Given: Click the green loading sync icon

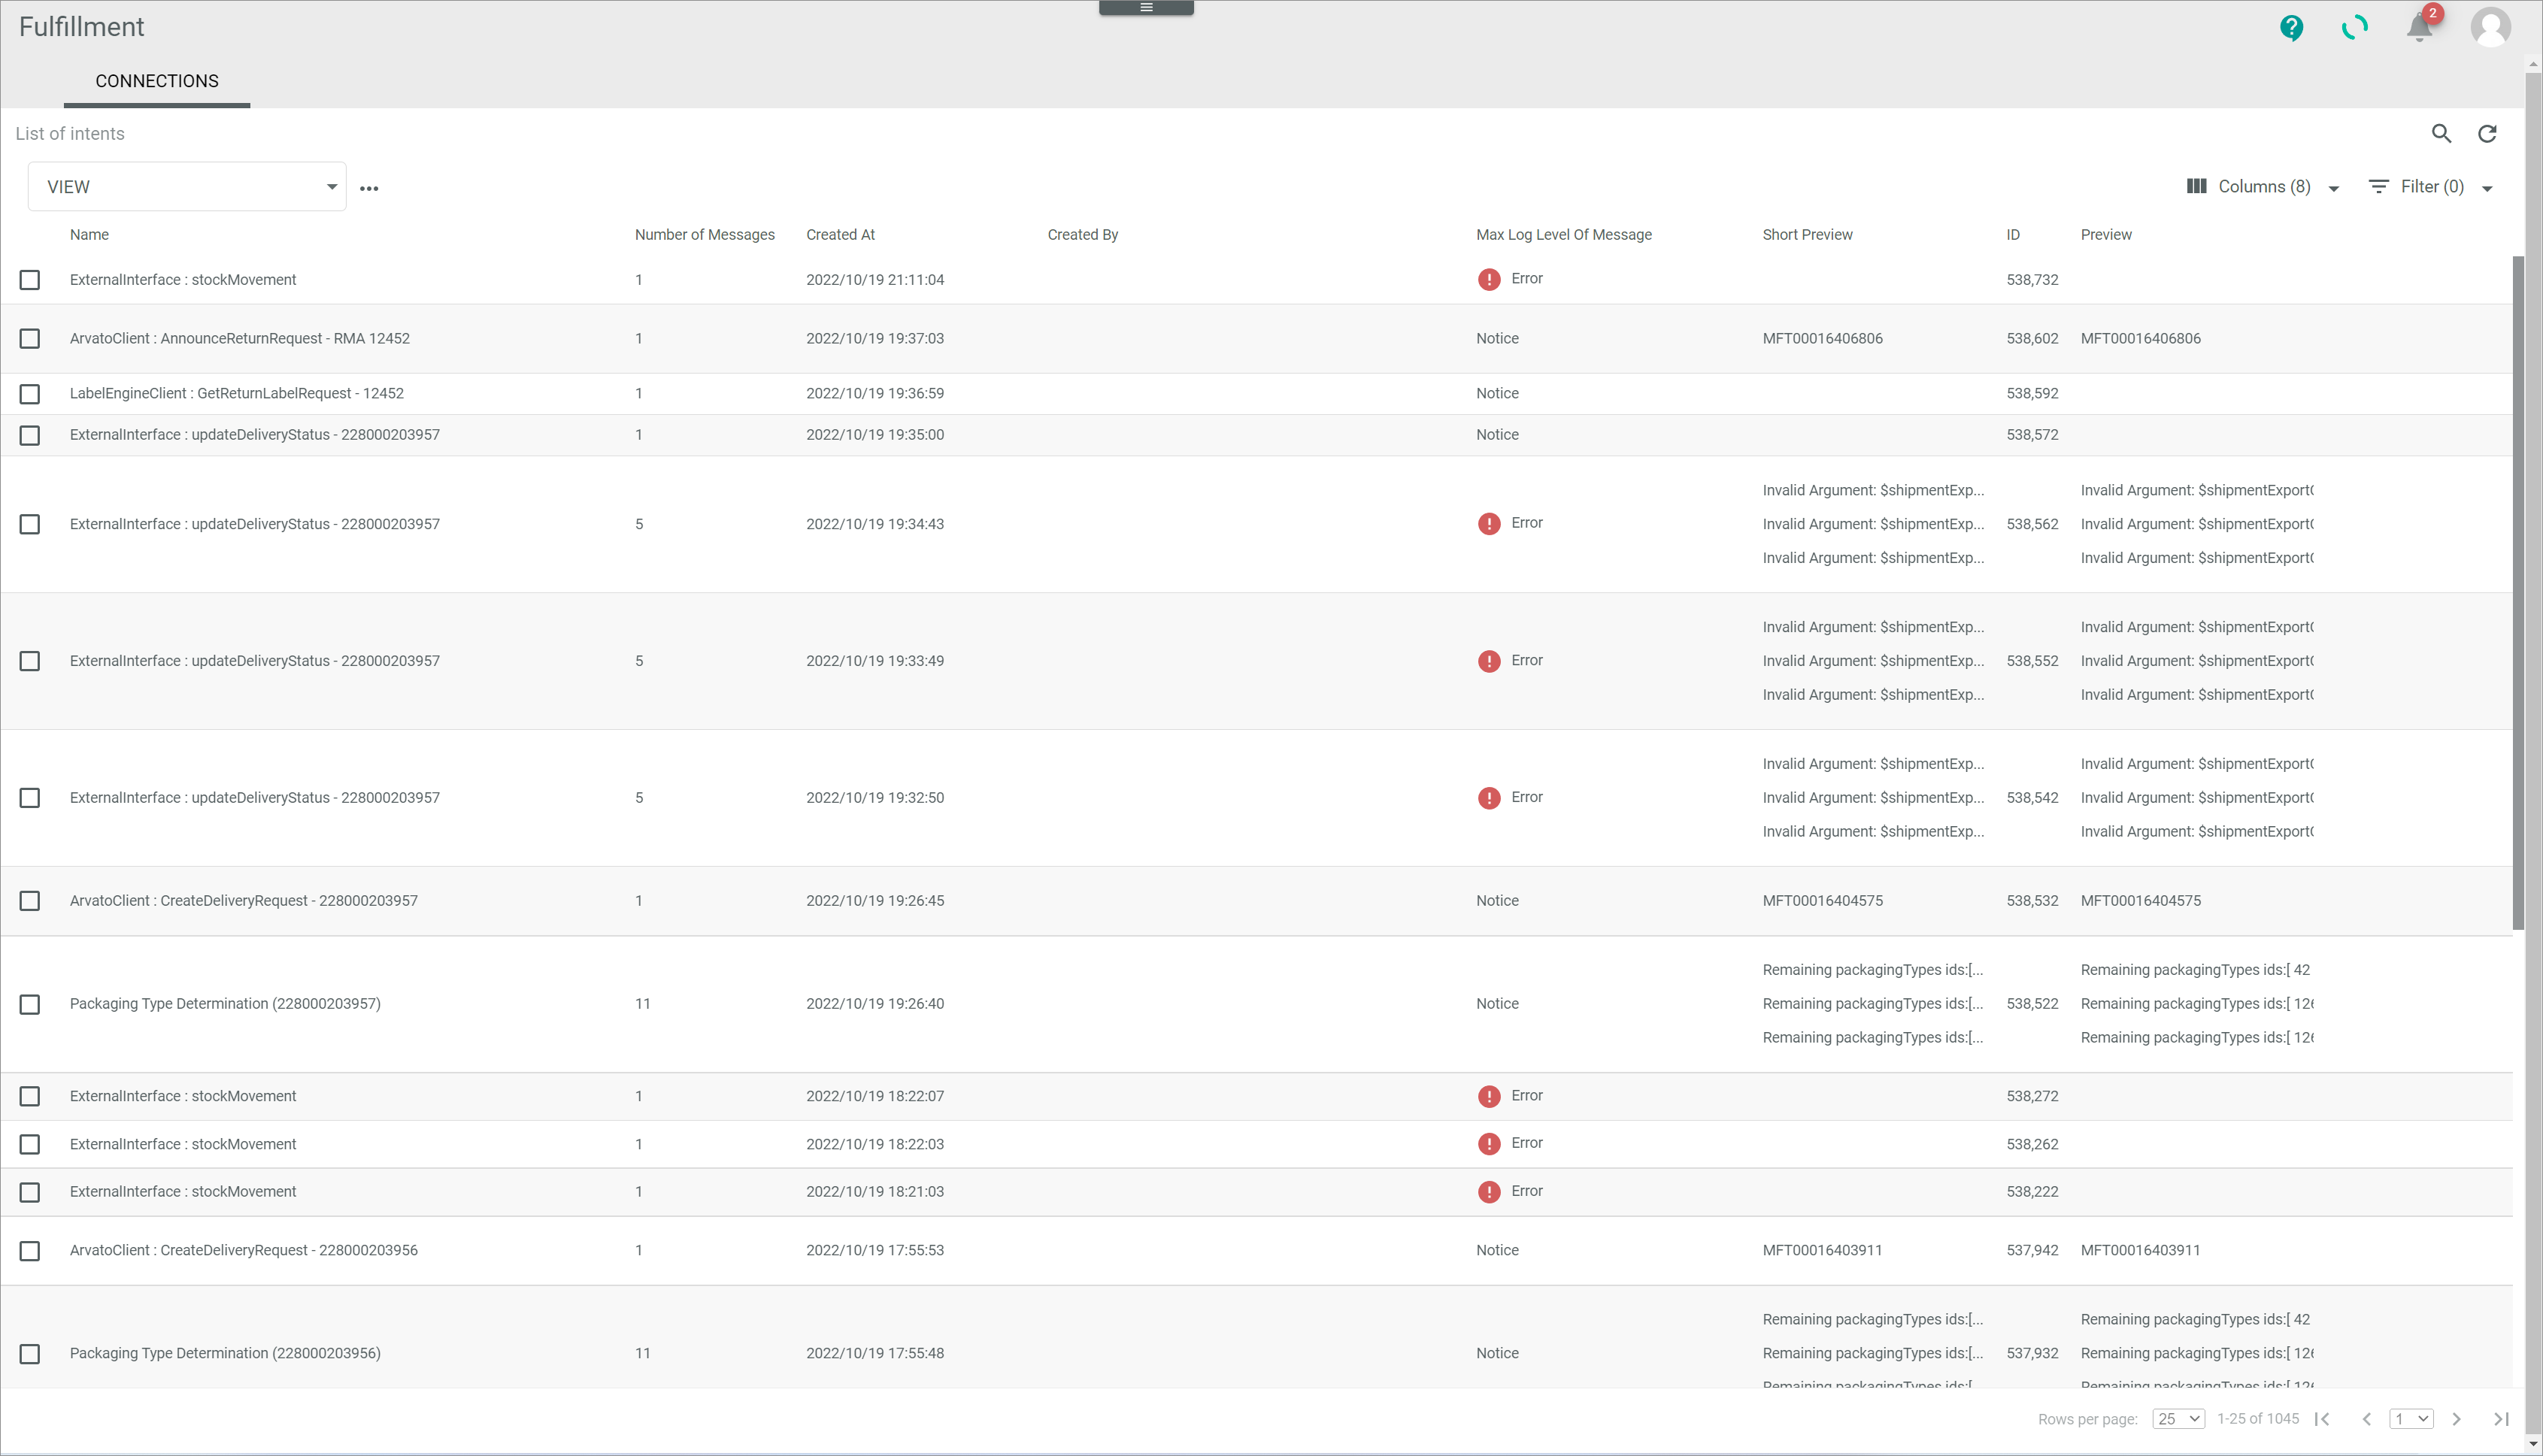Looking at the screenshot, I should click(x=2355, y=27).
